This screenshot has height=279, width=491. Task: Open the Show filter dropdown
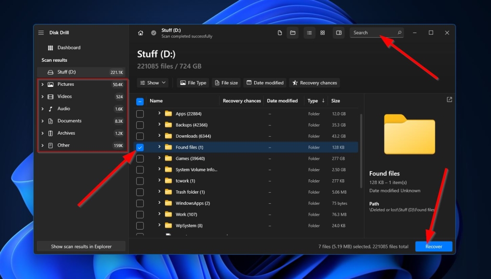point(152,82)
